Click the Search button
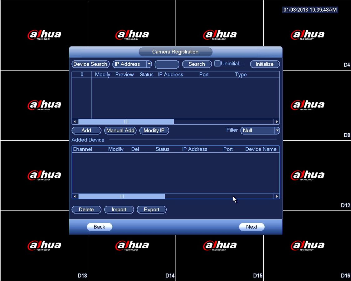Screen dimensions: 351x281 (197, 64)
